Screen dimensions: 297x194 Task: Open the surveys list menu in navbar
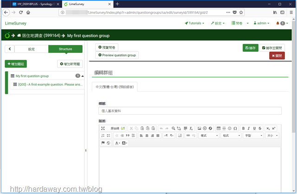tap(237, 23)
